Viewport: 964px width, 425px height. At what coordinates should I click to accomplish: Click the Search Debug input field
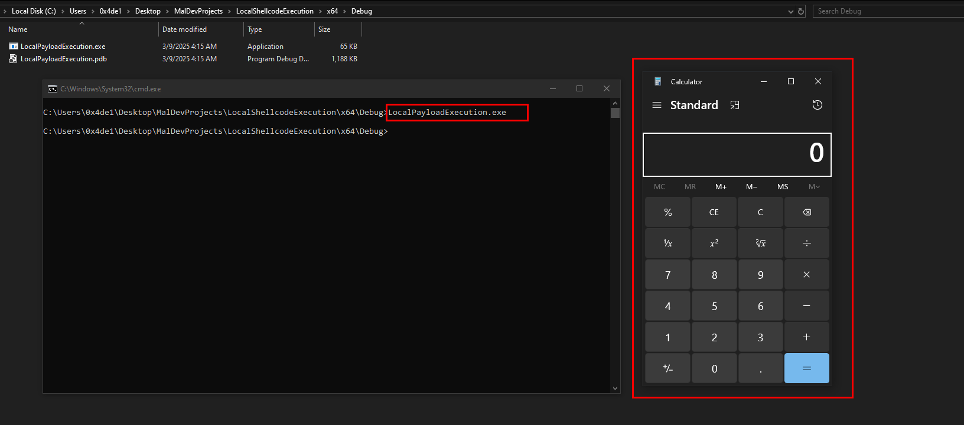888,11
